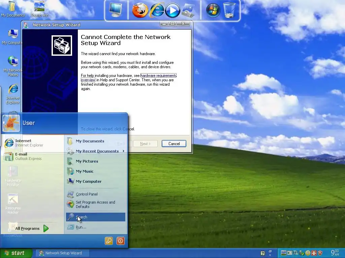Expand My Recent Documents submenu arrow
Viewport: 345px width, 258px height.
(x=123, y=151)
